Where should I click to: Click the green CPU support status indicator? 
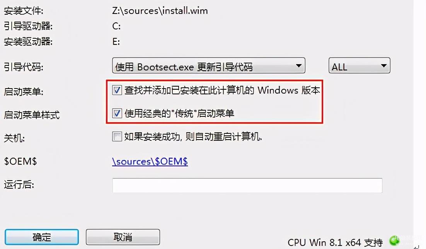click(394, 241)
